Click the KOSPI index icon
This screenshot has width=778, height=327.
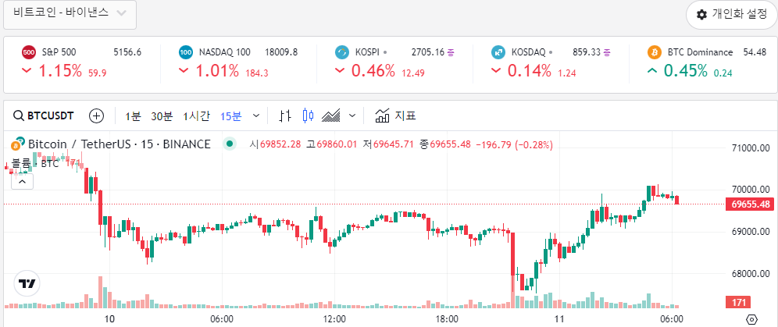pos(341,52)
